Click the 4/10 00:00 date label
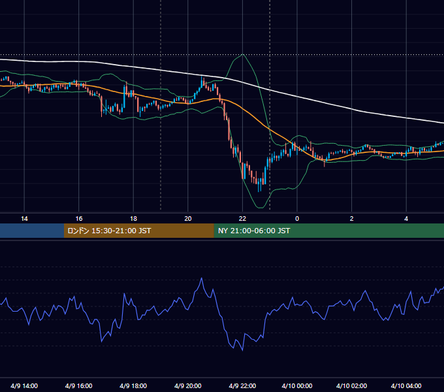The image size is (444, 392). point(297,385)
